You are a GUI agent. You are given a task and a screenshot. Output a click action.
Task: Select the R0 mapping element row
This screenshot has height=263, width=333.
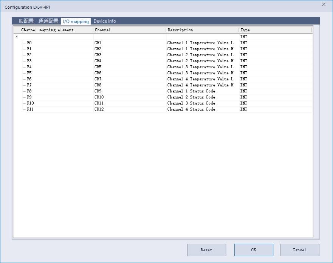point(29,43)
